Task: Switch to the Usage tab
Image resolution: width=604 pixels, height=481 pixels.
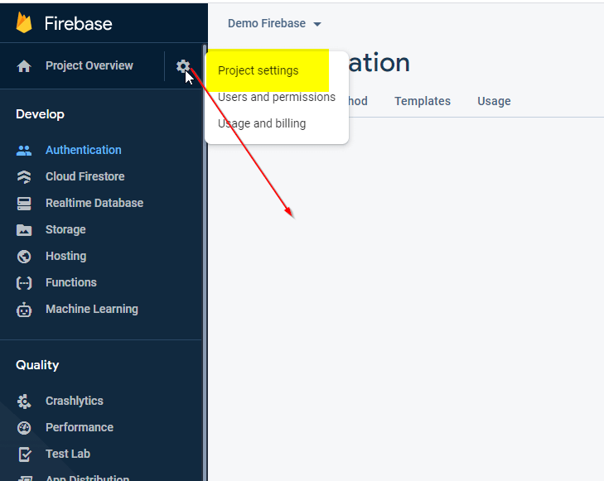Action: [x=494, y=101]
